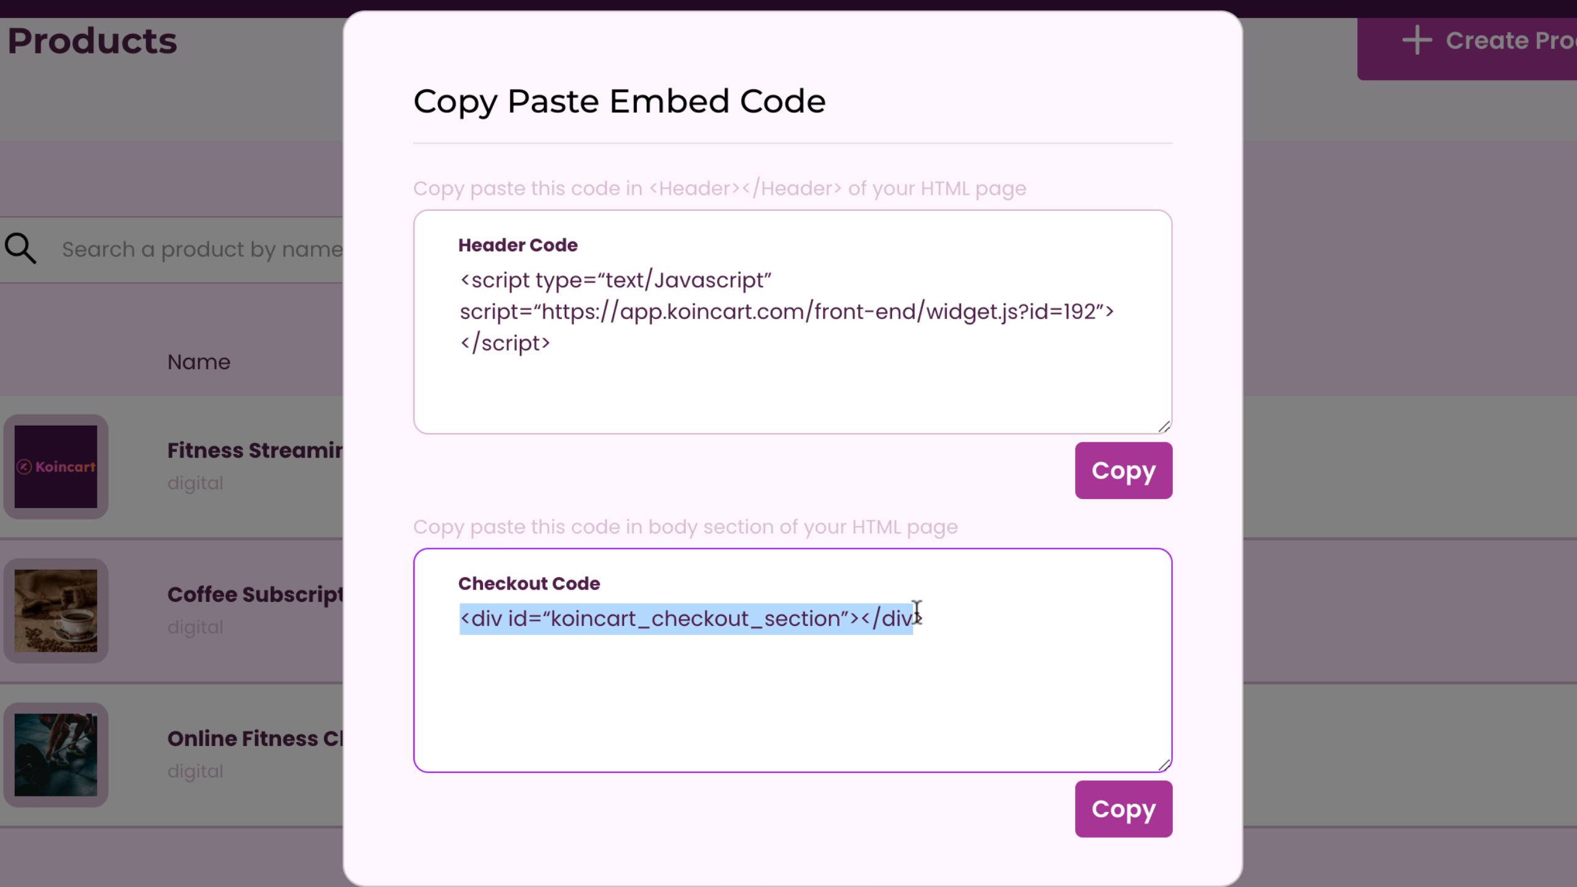Viewport: 1577px width, 887px height.
Task: Open the Koincart logo product thumbnail
Action: [x=56, y=466]
